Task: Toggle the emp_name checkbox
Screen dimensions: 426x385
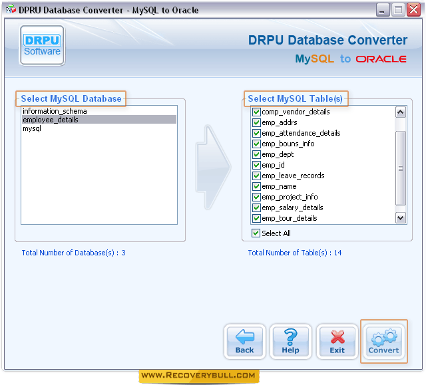Action: [x=256, y=186]
